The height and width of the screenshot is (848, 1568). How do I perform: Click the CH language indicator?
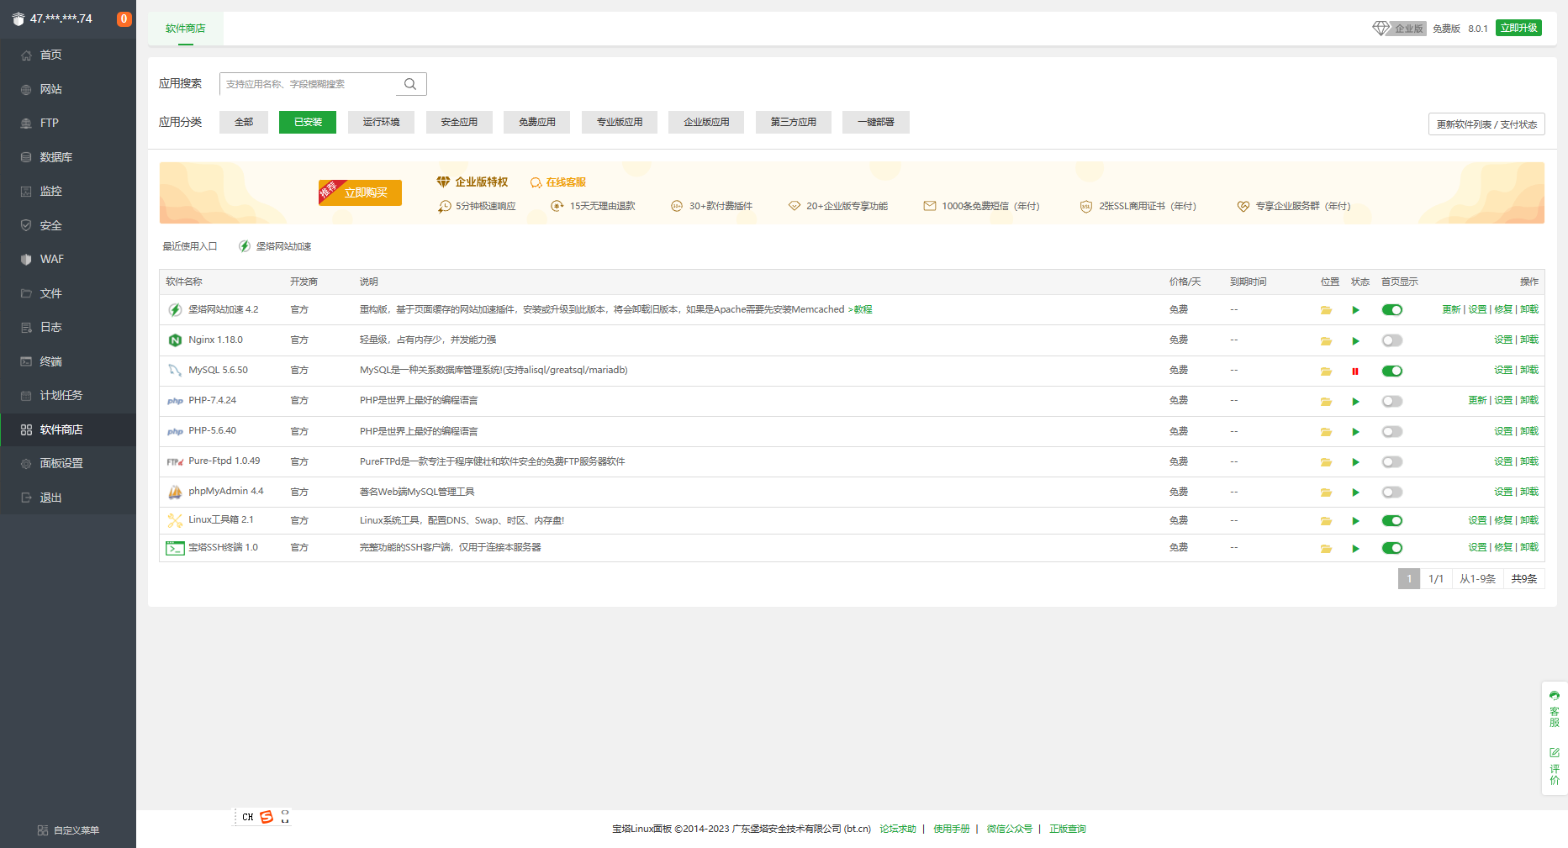pos(247,817)
